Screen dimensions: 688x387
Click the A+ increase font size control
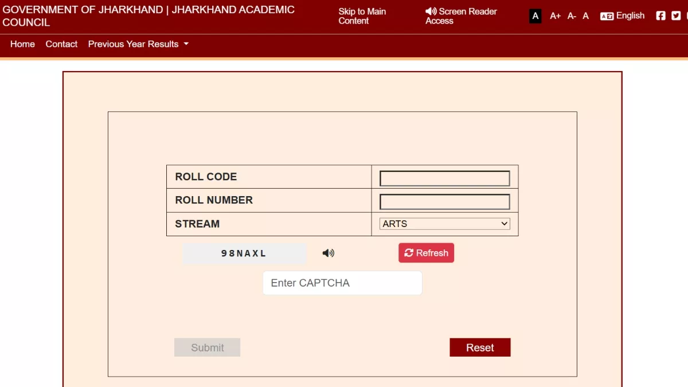coord(555,16)
